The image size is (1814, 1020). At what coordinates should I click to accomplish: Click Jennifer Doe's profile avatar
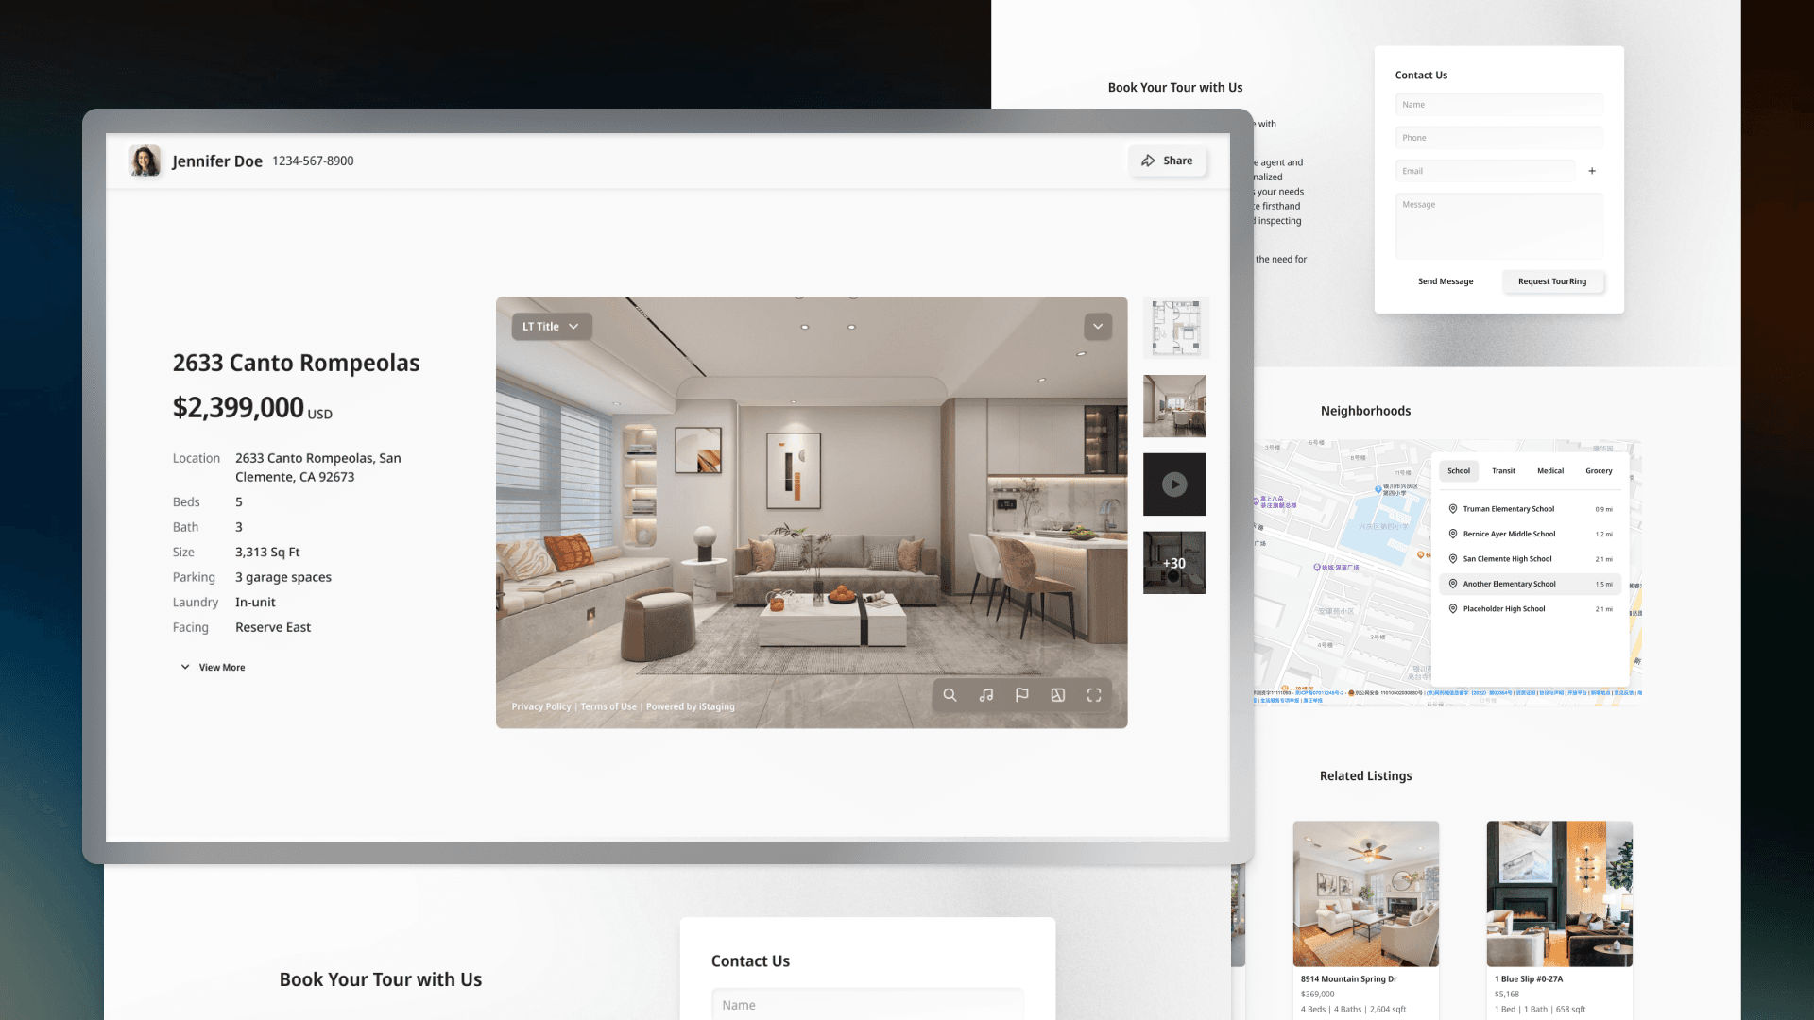pos(145,161)
